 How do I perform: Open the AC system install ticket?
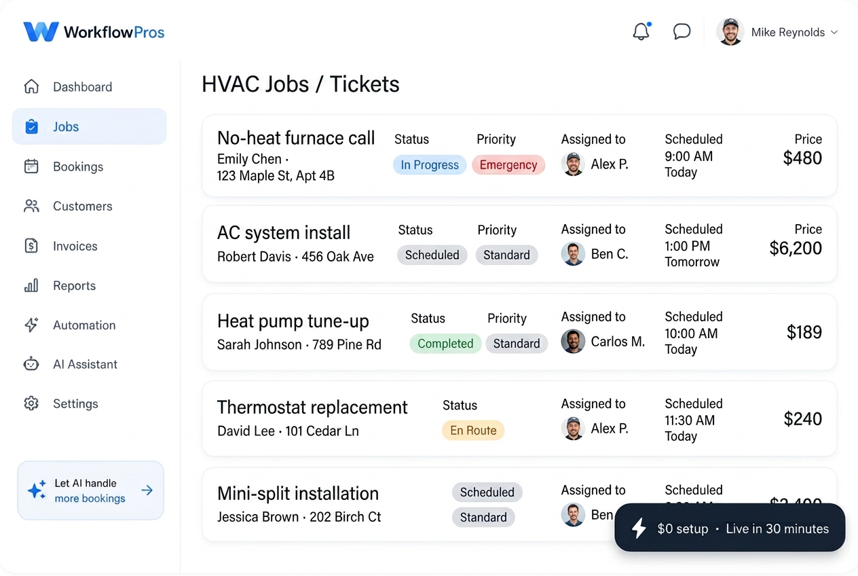[x=519, y=244]
